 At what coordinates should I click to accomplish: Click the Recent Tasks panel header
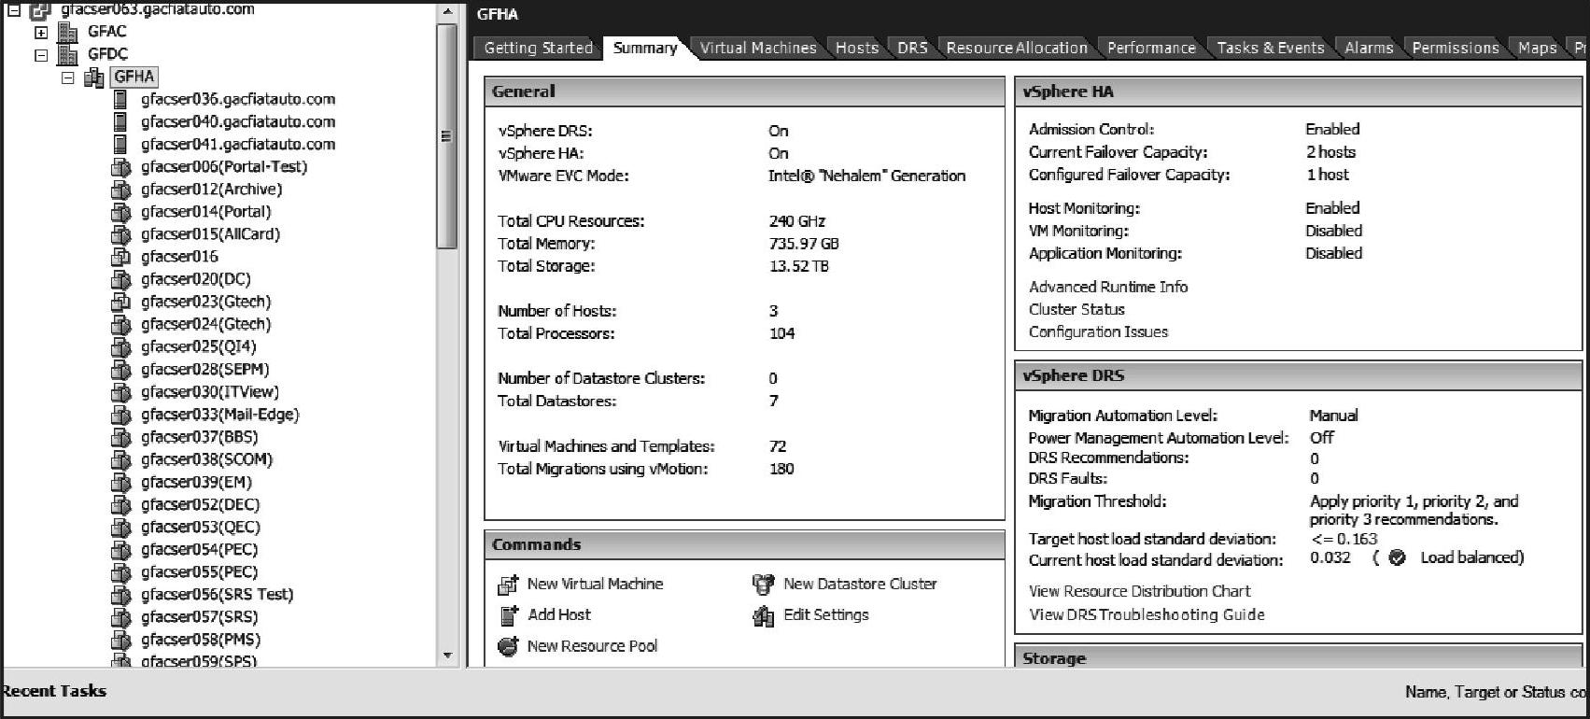53,692
